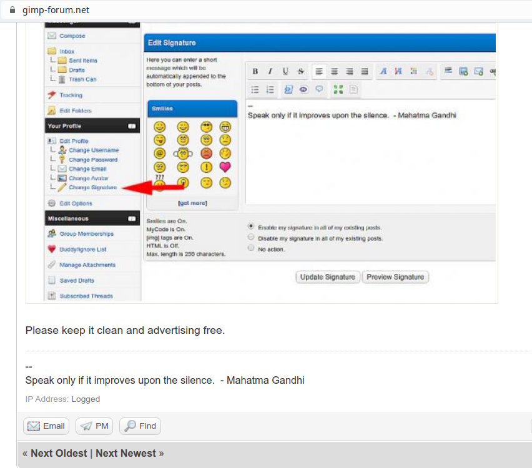Insert a bullet list
This screenshot has height=468, width=532.
pyautogui.click(x=255, y=89)
